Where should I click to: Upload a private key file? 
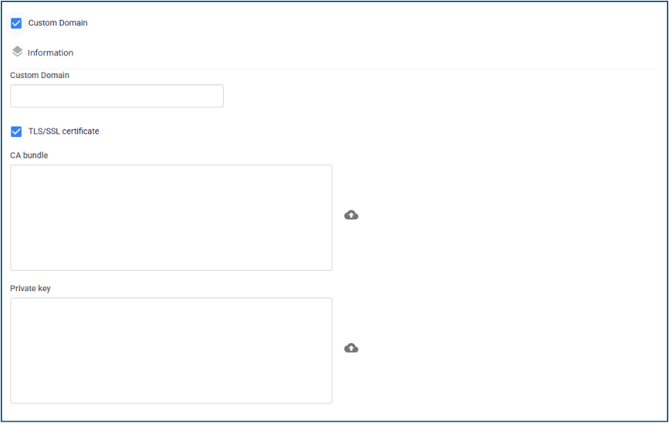point(351,348)
